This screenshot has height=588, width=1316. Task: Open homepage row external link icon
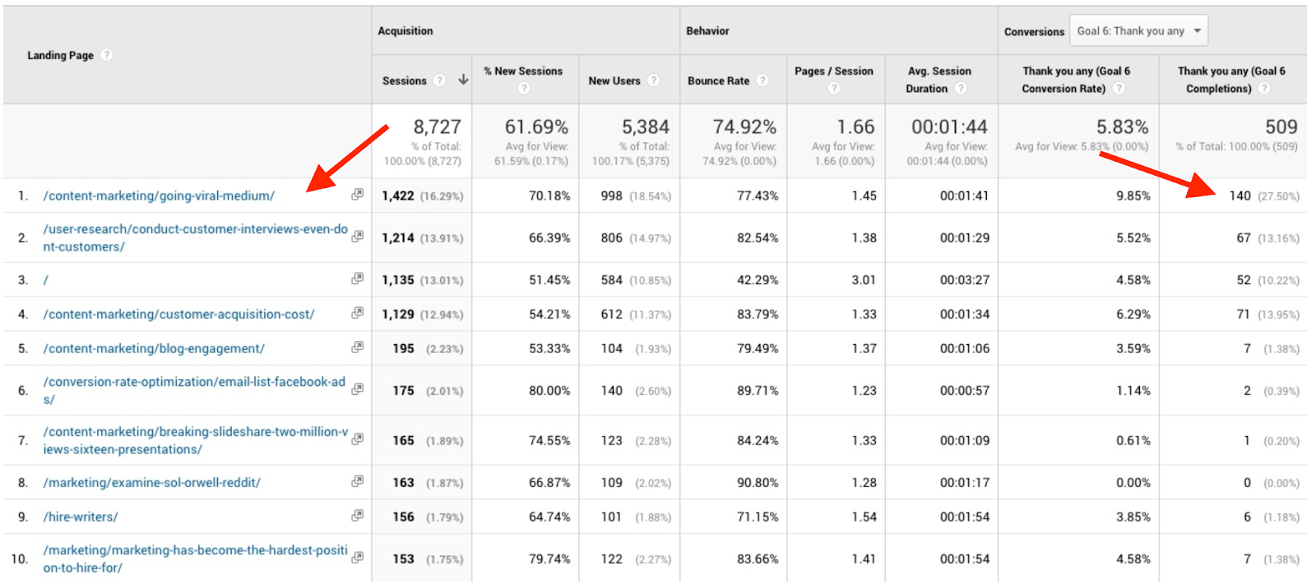(x=357, y=279)
